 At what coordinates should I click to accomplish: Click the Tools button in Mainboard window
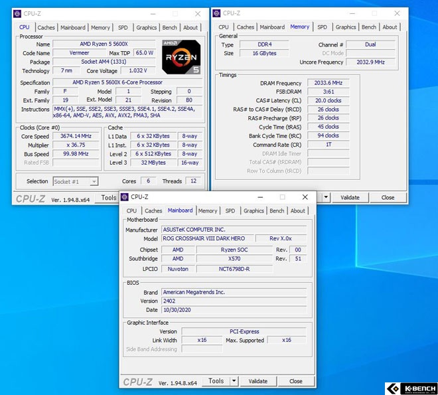pyautogui.click(x=216, y=381)
